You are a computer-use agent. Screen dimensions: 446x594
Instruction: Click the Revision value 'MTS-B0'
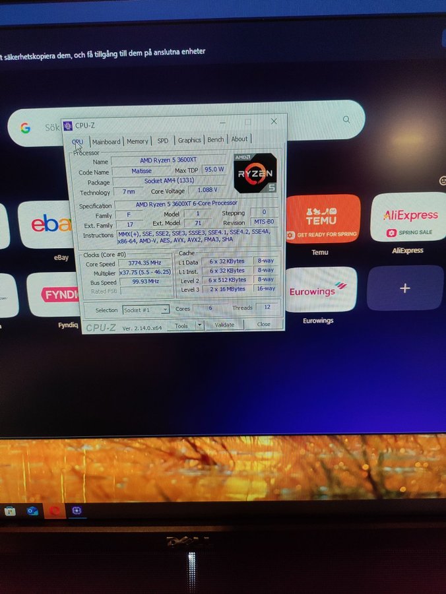point(264,222)
